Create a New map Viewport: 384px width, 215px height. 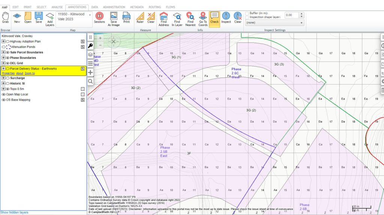pyautogui.click(x=17, y=17)
